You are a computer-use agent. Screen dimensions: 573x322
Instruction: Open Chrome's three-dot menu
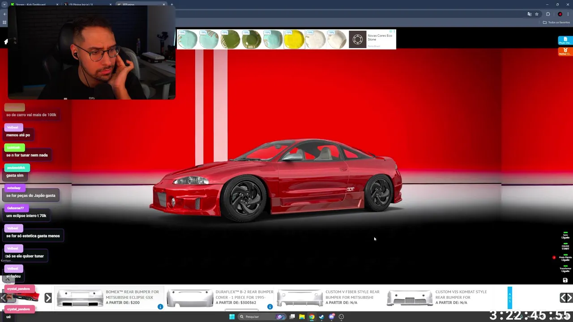click(x=568, y=14)
